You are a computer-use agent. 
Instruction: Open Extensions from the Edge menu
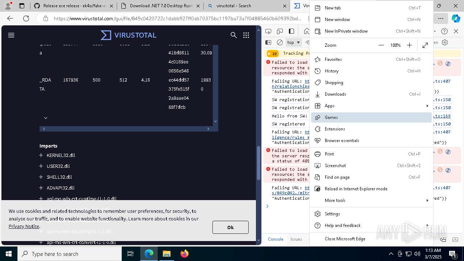371,129
